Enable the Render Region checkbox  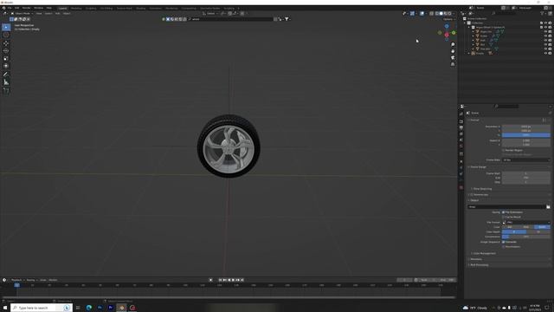503,150
